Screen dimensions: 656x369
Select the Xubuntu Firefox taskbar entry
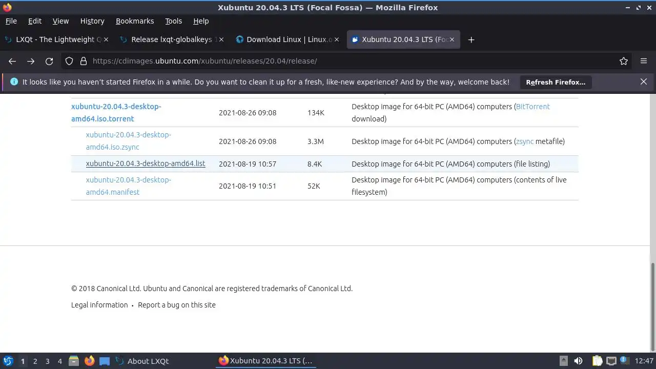[x=266, y=361]
